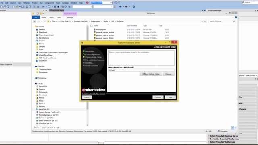The image size is (258, 145).
Task: Click Embarcadero in address breadcrumb
Action: tap(96, 21)
